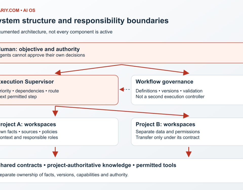
Task: Click the "structure and responsibility boundaries" title
Action: pyautogui.click(x=95, y=21)
